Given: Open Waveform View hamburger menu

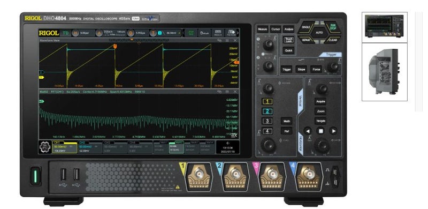Looking at the screenshot, I should click(227, 41).
